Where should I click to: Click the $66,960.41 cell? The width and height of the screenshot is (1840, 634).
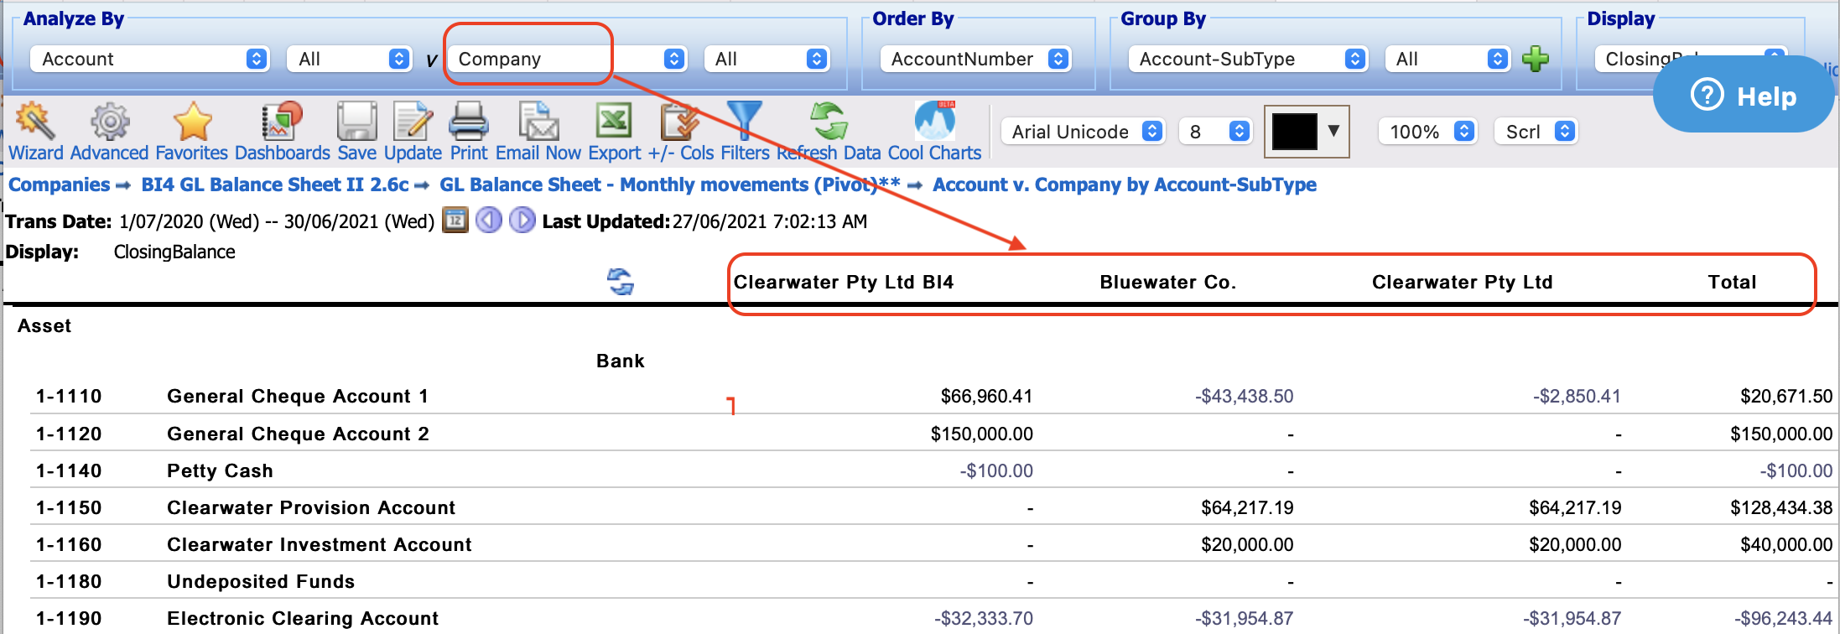tap(986, 396)
